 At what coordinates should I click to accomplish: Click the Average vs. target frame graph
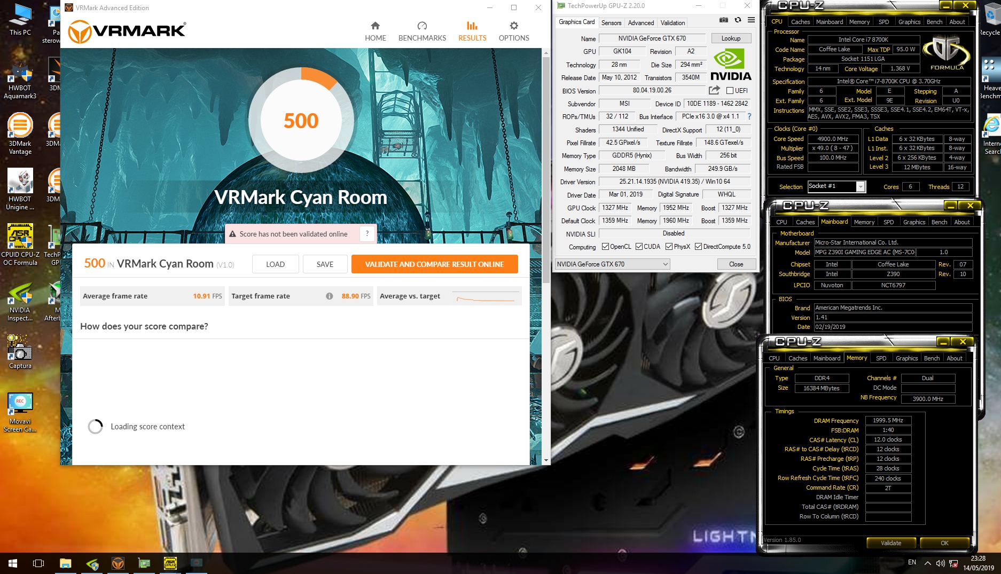[x=486, y=297]
